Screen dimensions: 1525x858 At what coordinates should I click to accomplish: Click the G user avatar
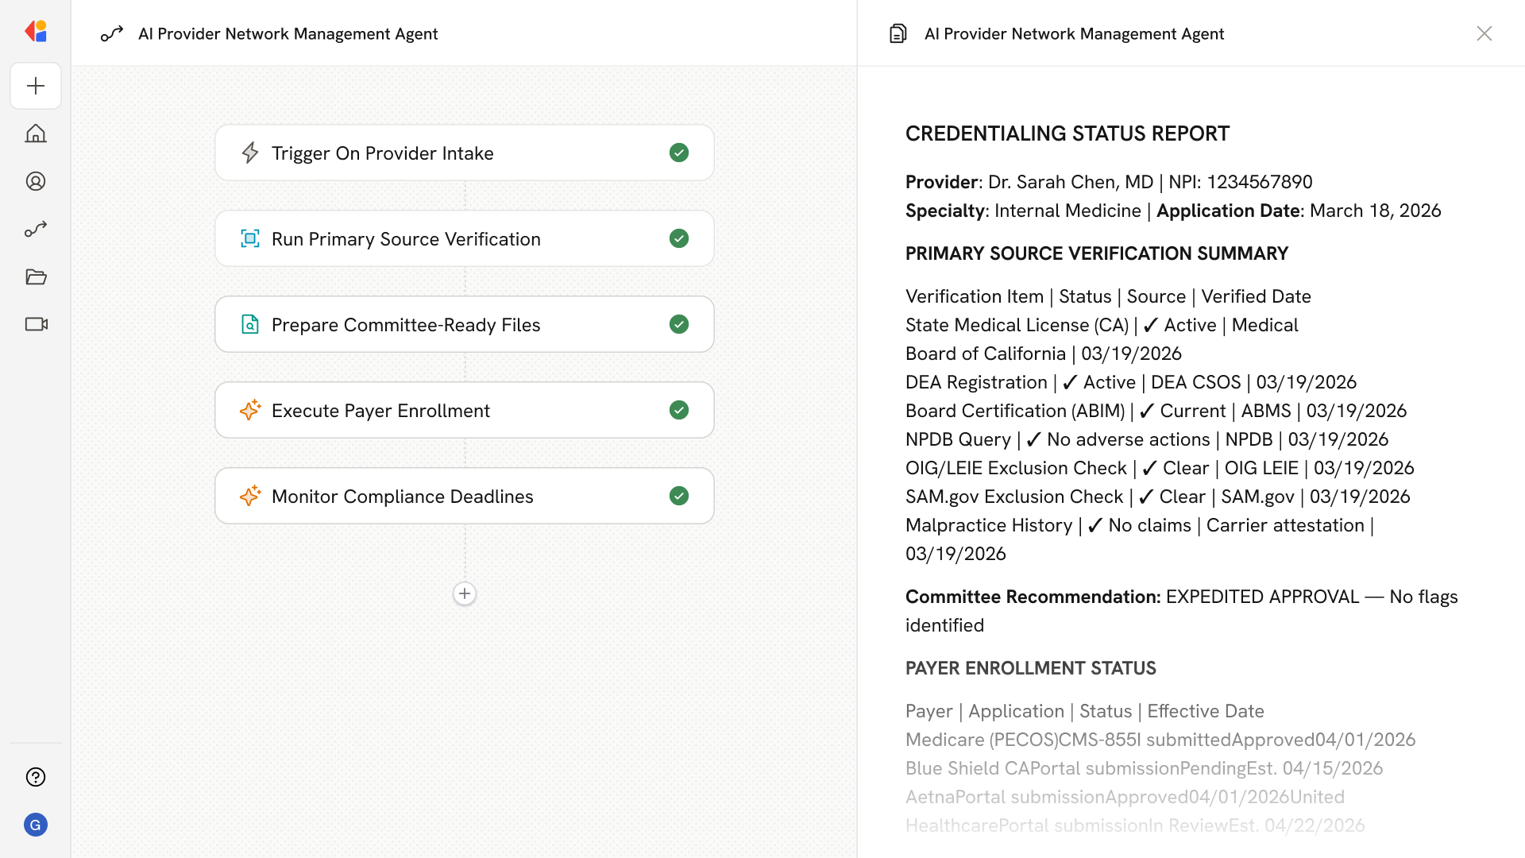36,825
